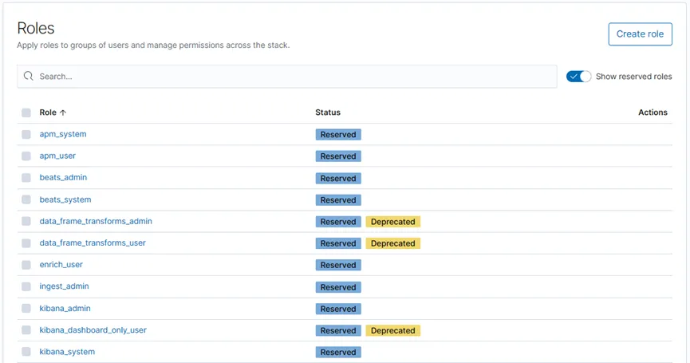Click the Create role button
The height and width of the screenshot is (363, 690).
tap(640, 34)
